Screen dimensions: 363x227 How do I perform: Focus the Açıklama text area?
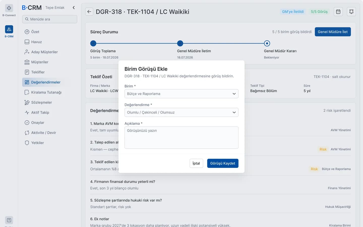coord(181,138)
